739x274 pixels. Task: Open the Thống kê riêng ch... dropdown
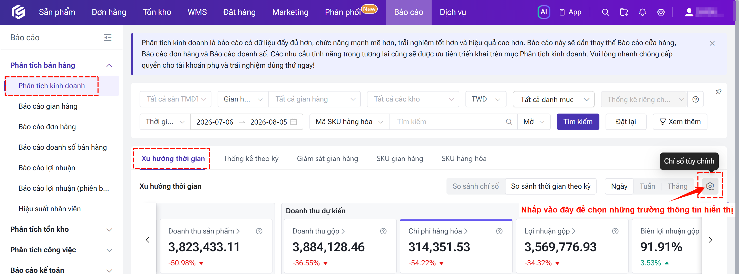point(644,99)
